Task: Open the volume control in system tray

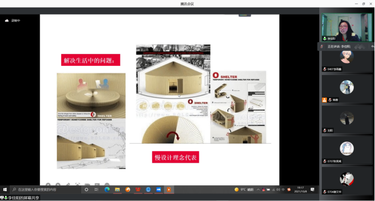Action: 278,190
